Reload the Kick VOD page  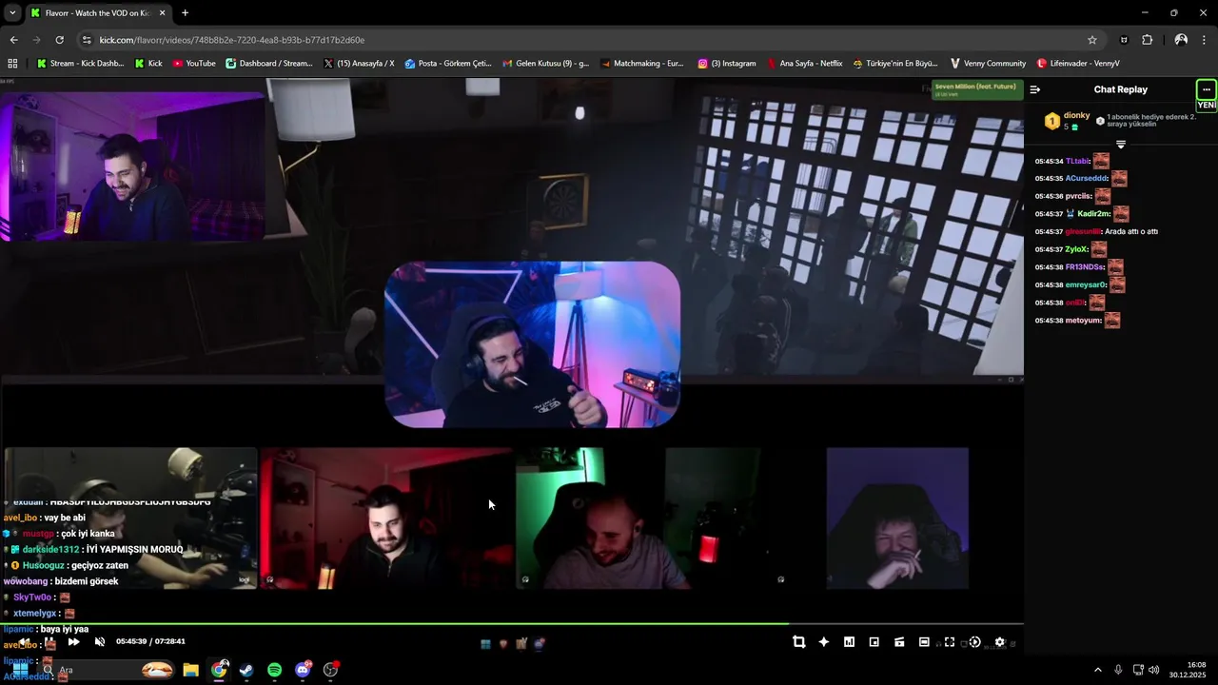pyautogui.click(x=59, y=40)
